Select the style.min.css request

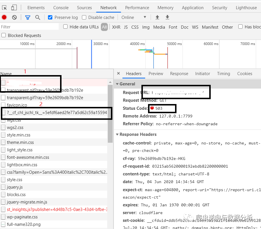pos(53,135)
